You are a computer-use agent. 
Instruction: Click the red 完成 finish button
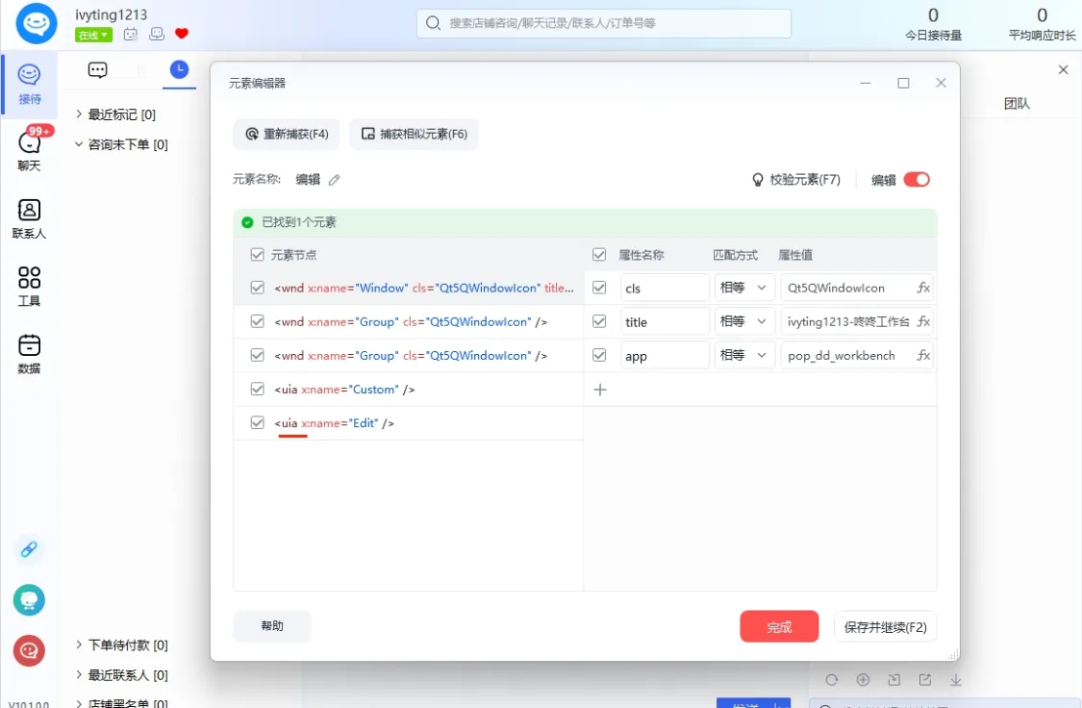tap(779, 627)
